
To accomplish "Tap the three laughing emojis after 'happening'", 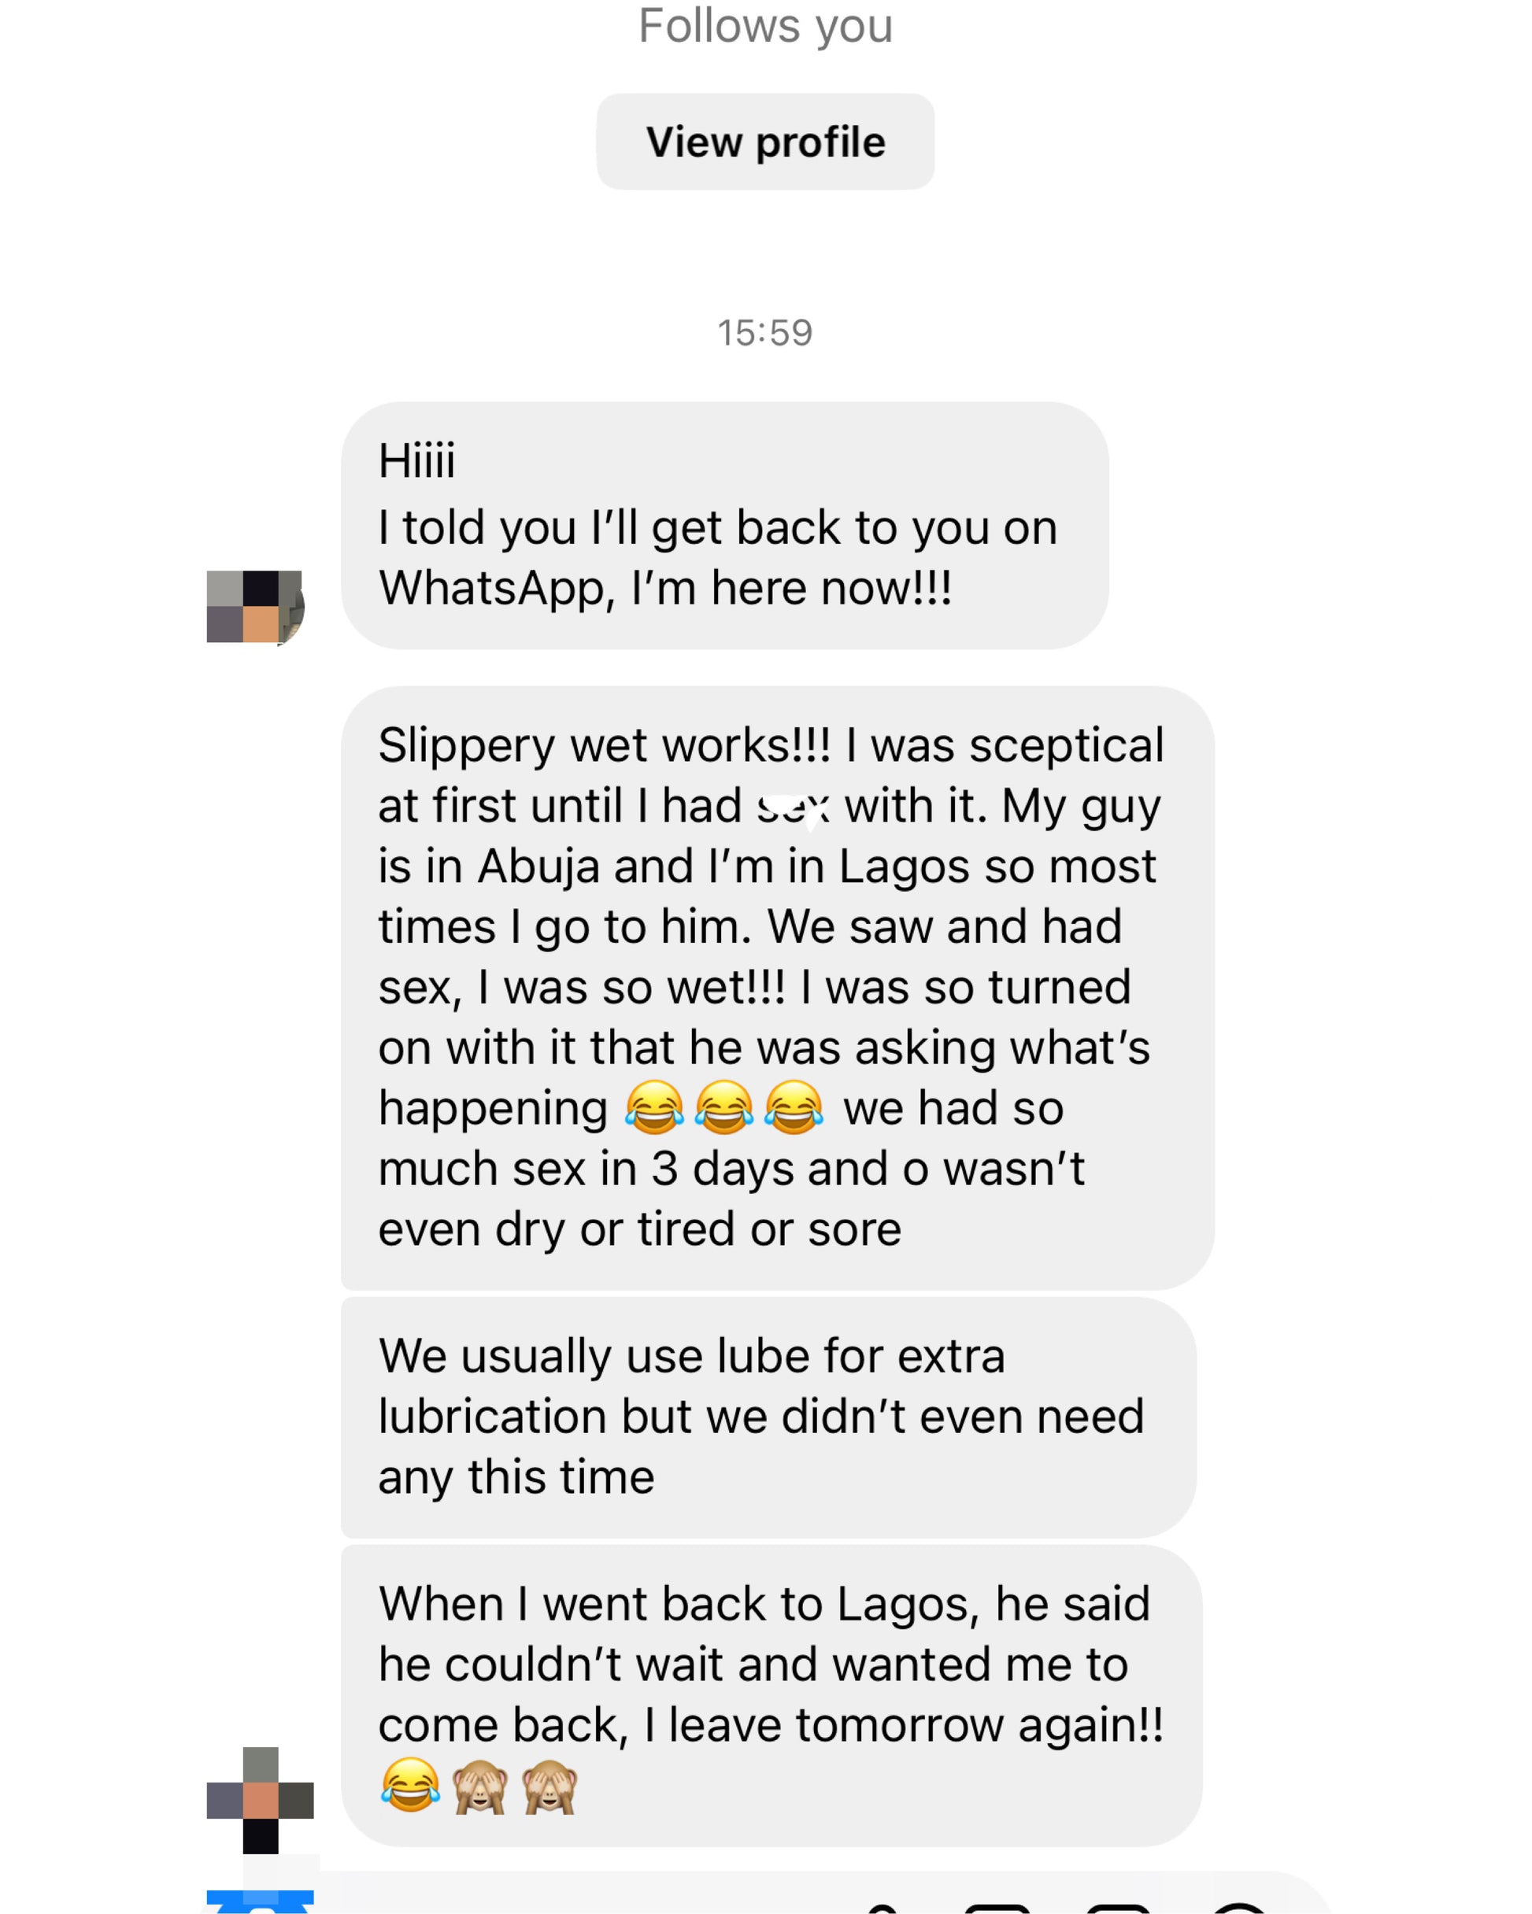I will coord(723,1107).
